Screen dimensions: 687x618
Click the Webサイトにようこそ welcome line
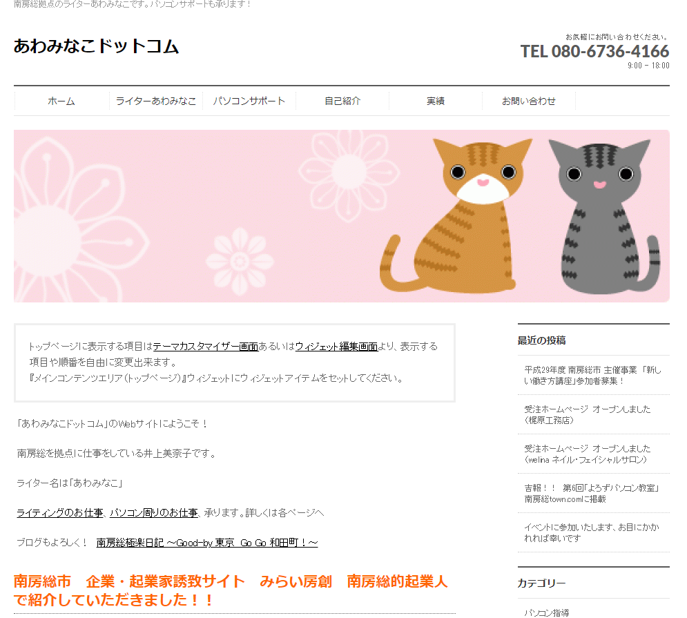click(x=112, y=424)
